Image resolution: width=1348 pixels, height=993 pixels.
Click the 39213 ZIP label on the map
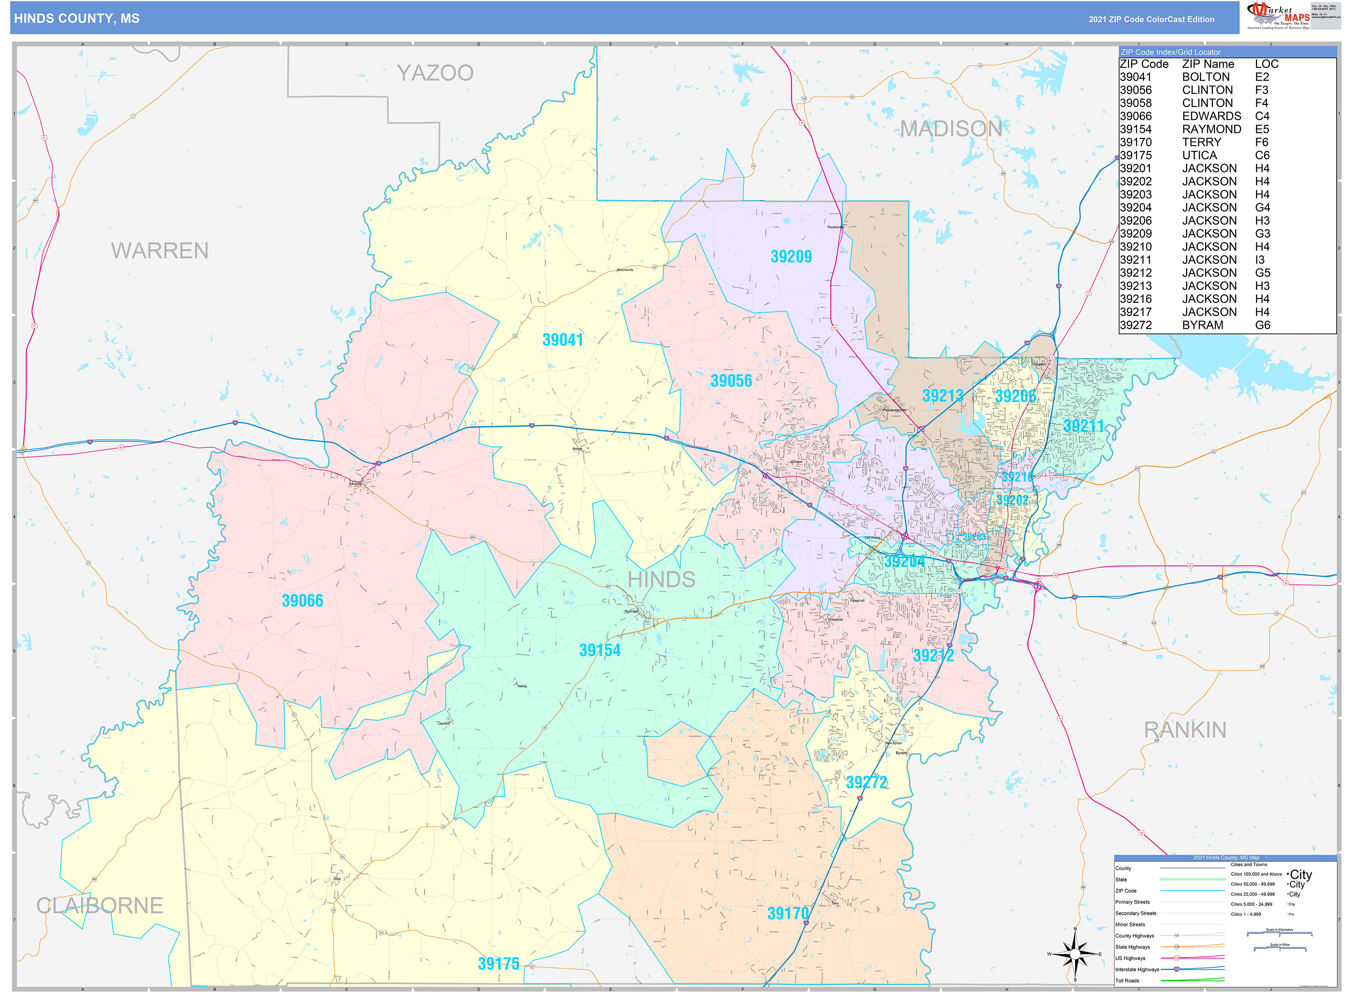(x=943, y=396)
